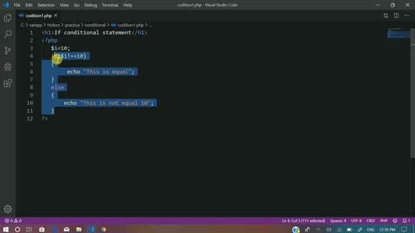
Task: Click the Open Changes icon in editor toolbar
Action: tap(386, 16)
